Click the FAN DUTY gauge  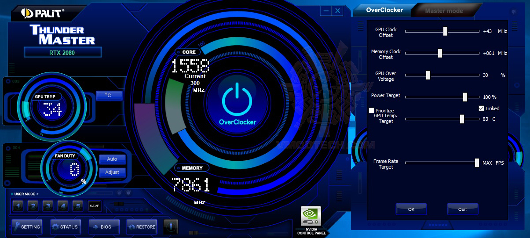click(x=68, y=169)
